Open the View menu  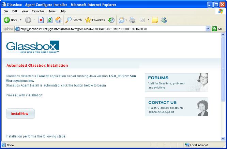25,11
